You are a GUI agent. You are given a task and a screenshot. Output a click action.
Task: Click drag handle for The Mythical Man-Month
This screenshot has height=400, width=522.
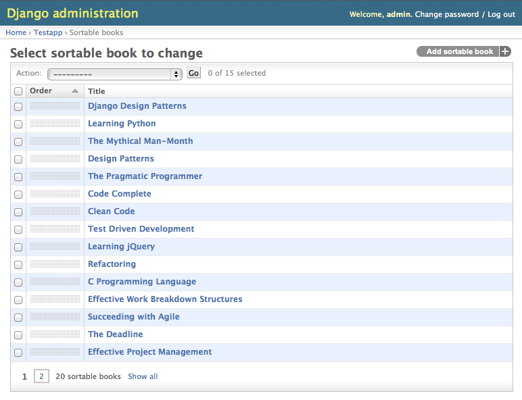(x=55, y=141)
